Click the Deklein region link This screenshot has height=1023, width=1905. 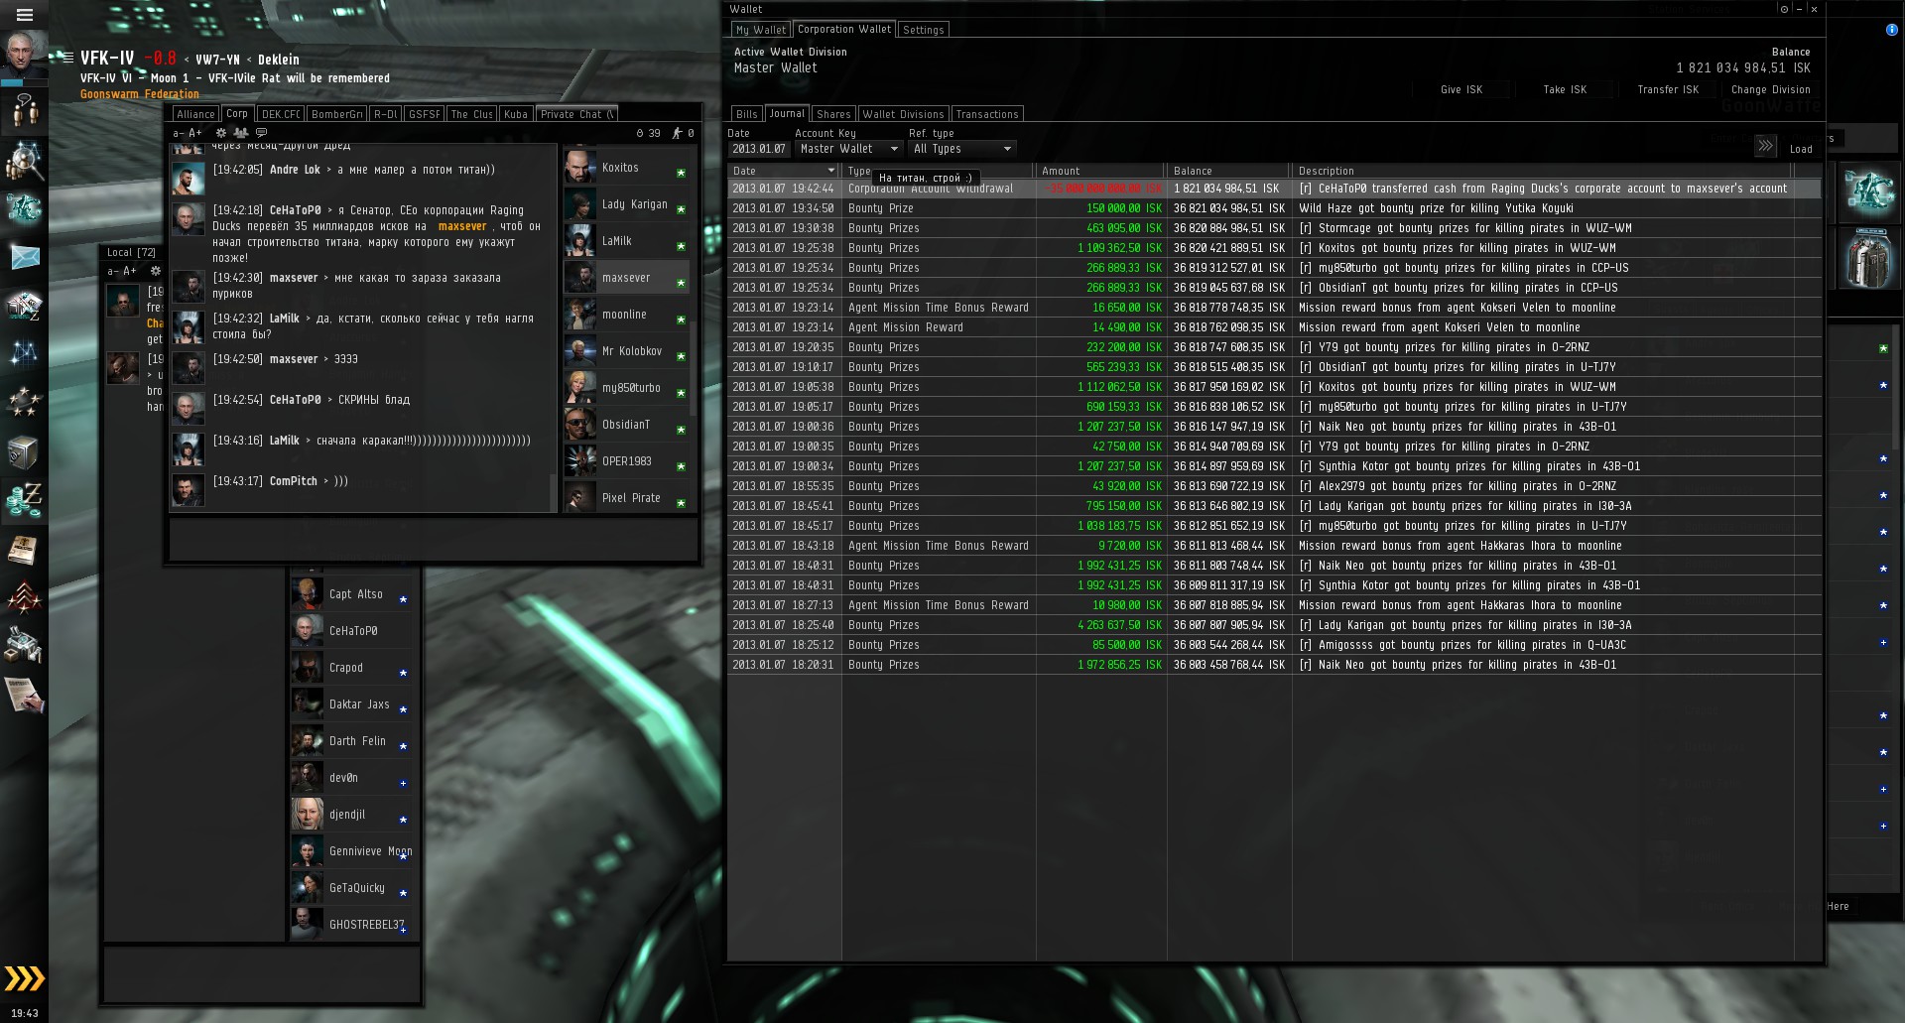point(279,60)
